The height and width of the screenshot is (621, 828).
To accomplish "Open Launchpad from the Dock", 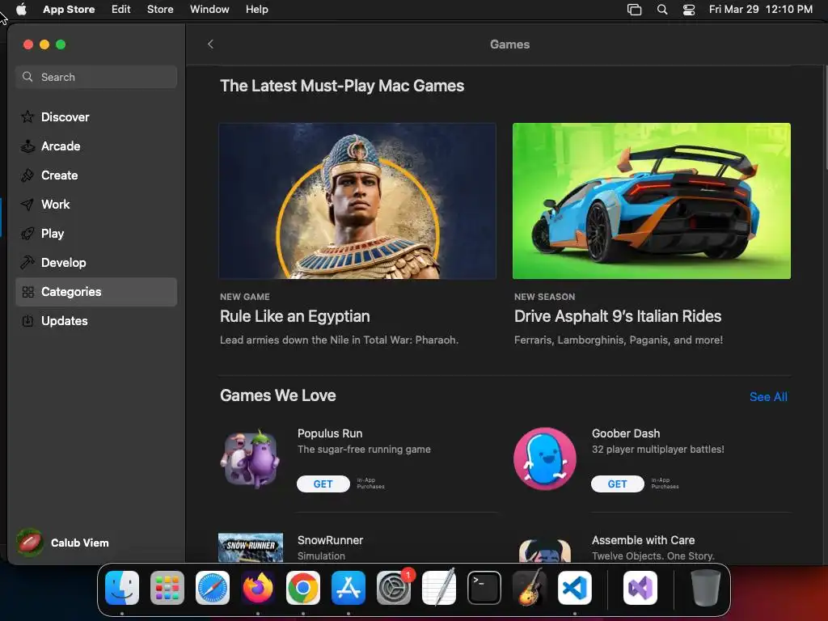I will point(167,588).
